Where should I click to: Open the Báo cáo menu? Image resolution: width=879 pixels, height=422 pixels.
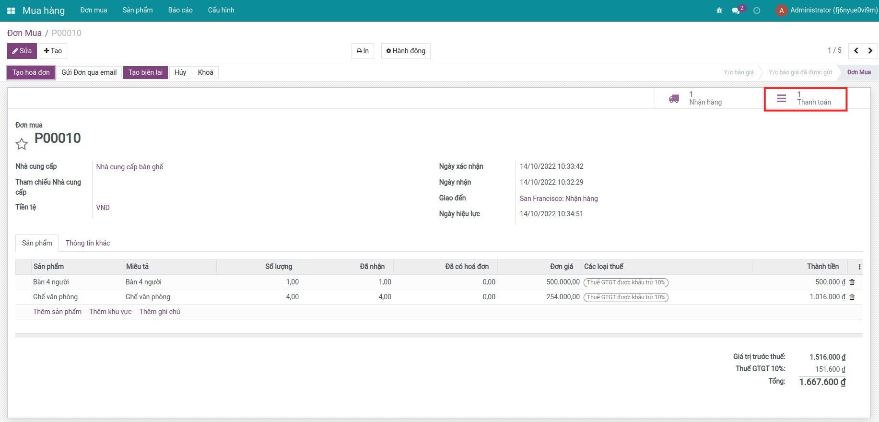[x=180, y=10]
